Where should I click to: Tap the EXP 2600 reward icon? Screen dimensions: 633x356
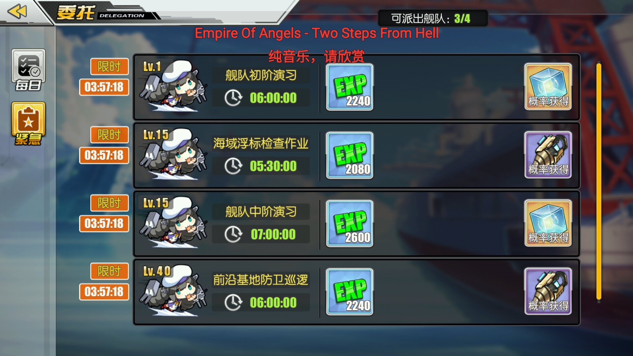point(350,223)
